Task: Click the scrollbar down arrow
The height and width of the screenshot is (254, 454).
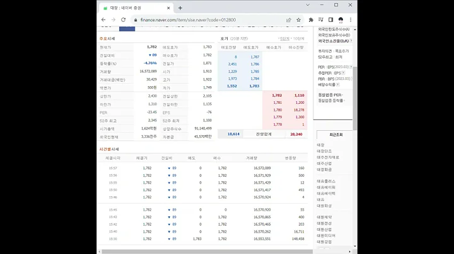Action: (x=355, y=246)
